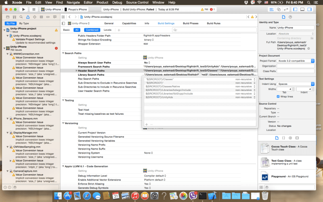Click the build settings search field
The image size is (323, 202).
coord(214,30)
